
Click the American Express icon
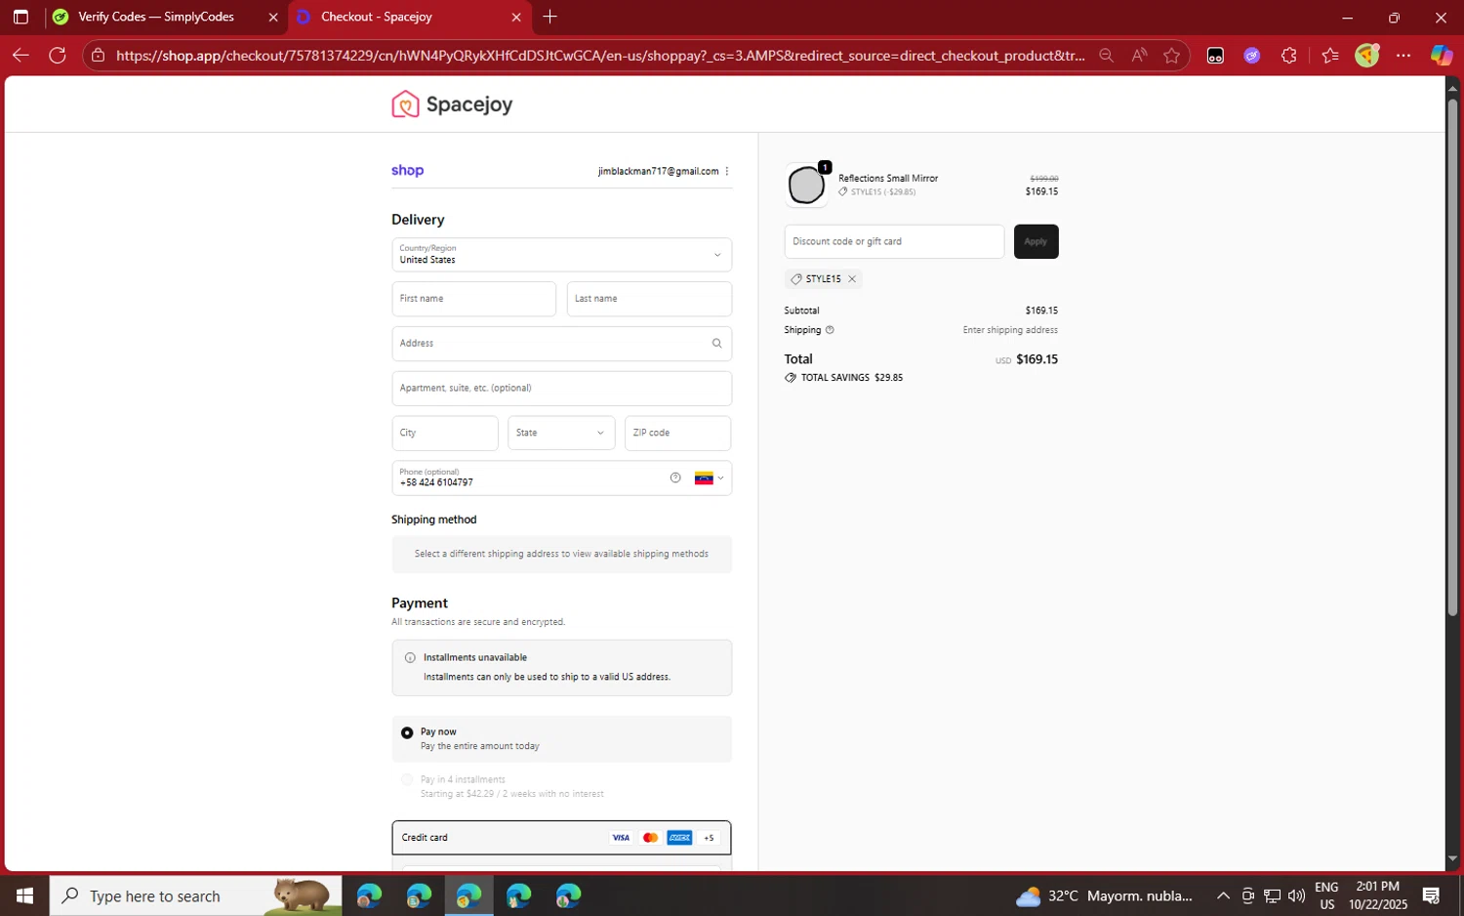tap(679, 838)
